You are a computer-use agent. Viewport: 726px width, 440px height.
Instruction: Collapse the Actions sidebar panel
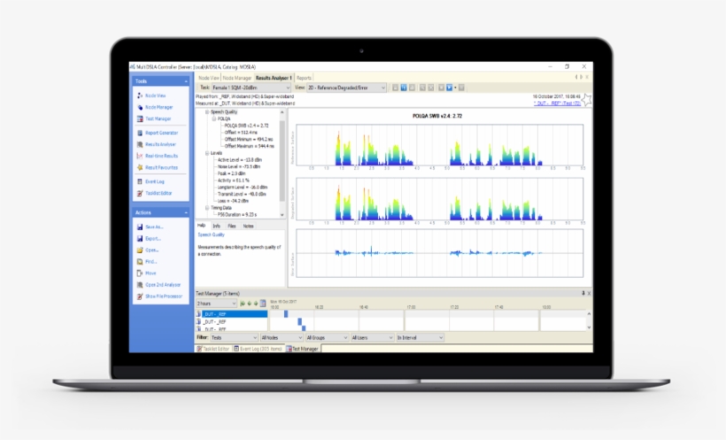click(186, 212)
